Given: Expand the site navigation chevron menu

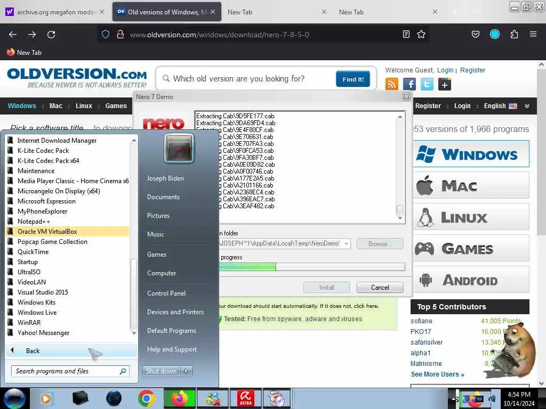Looking at the screenshot, I should click(527, 106).
